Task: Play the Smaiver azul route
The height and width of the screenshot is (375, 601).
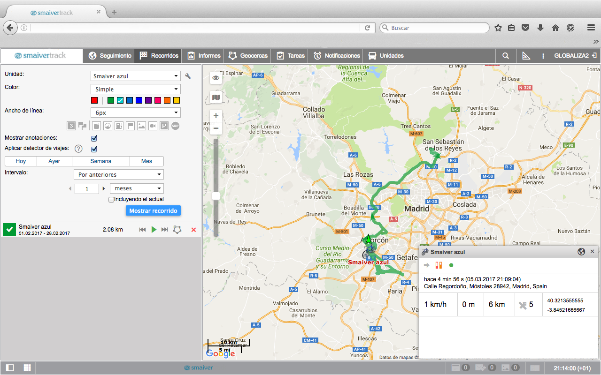Action: [x=154, y=230]
